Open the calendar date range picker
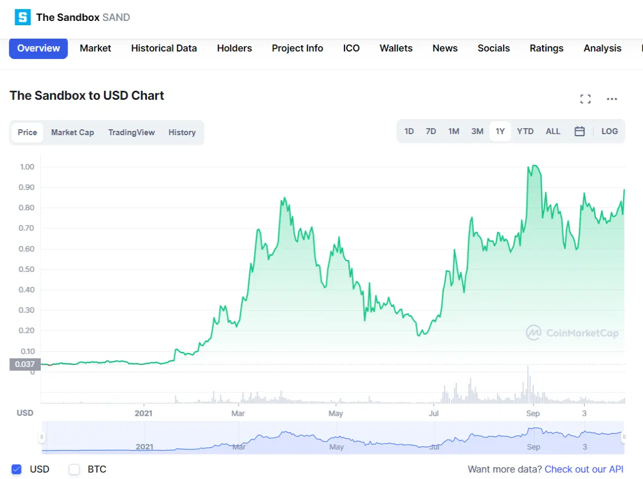Image resolution: width=643 pixels, height=479 pixels. pos(579,131)
